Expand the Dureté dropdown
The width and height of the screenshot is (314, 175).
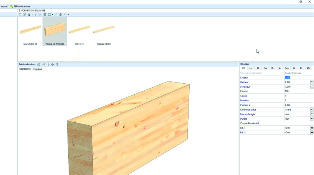click(312, 119)
